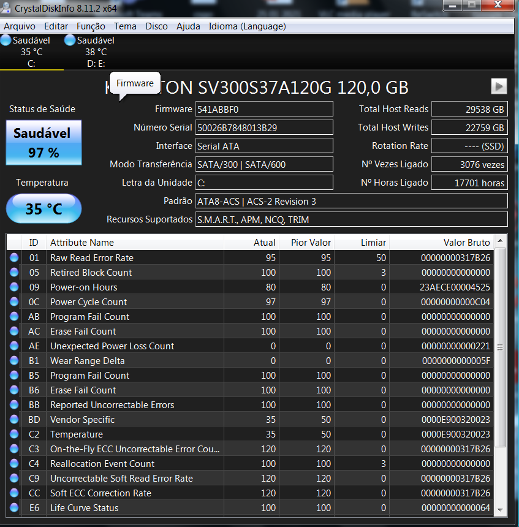Open the Idioma (Language) menu
Screen dimensions: 519x527
pyautogui.click(x=247, y=26)
